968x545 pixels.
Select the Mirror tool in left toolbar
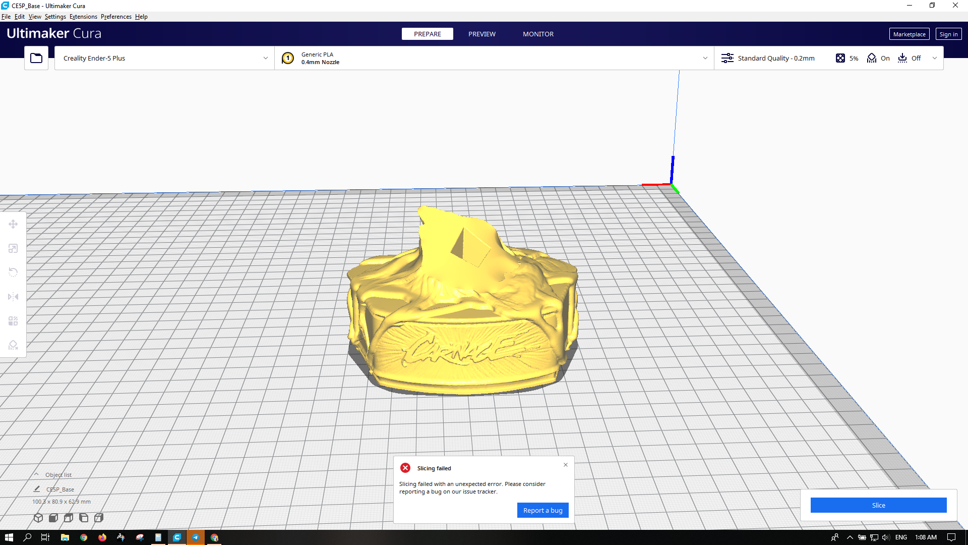[x=13, y=297]
